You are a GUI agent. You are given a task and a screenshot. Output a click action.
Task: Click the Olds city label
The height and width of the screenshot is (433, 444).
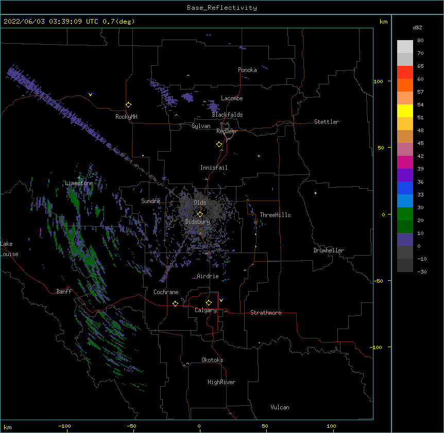coord(200,203)
